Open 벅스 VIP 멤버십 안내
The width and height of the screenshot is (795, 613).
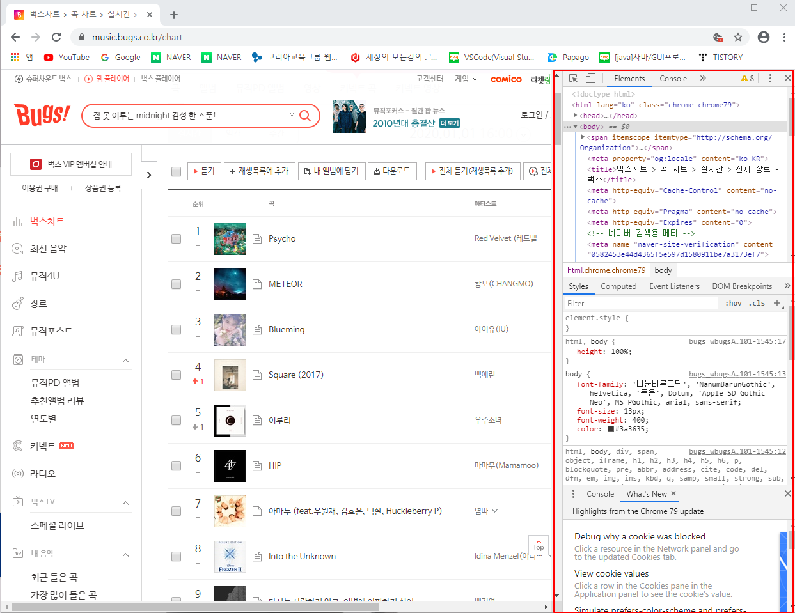[71, 164]
